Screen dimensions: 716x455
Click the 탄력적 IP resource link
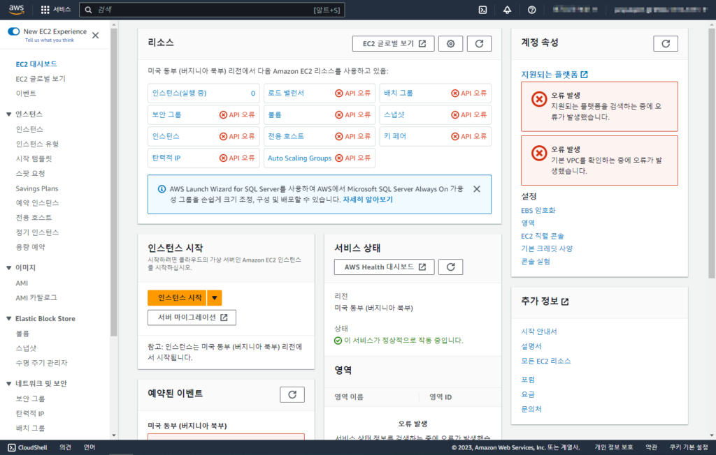(166, 158)
